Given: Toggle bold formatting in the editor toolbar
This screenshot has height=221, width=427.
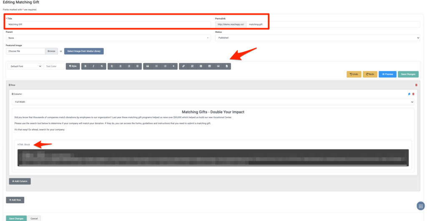Looking at the screenshot, I should pyautogui.click(x=85, y=66).
